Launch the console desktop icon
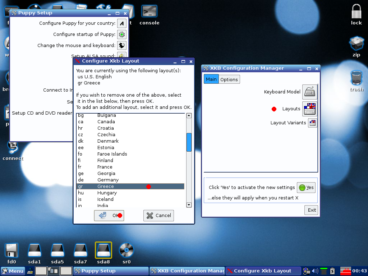368x276 pixels. (x=149, y=15)
